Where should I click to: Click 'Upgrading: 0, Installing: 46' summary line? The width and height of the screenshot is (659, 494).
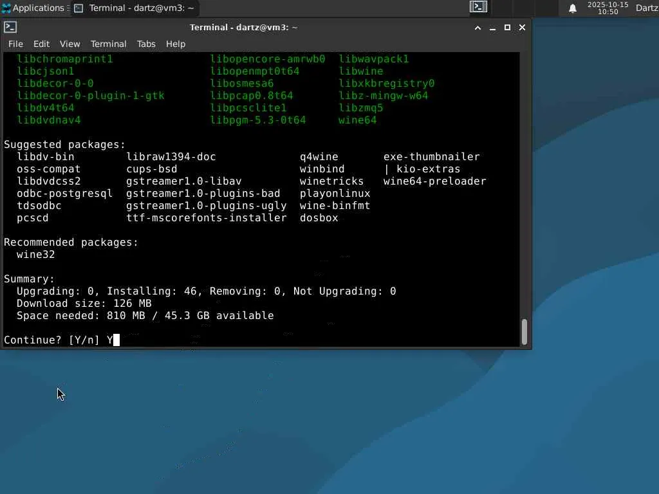pyautogui.click(x=206, y=291)
